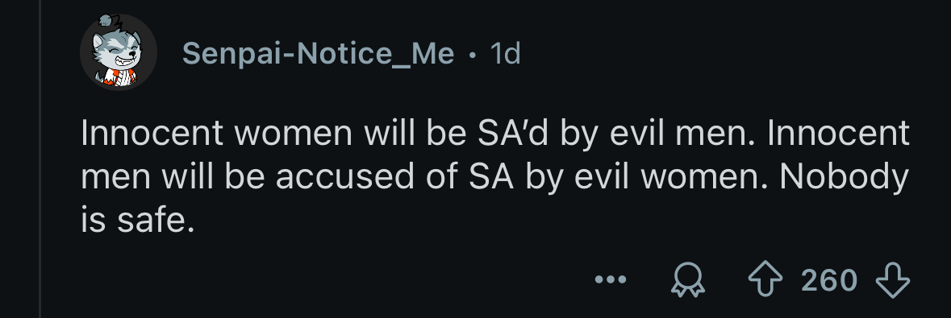The height and width of the screenshot is (318, 951).
Task: Click the dot separator before the timestamp
Action: click(x=473, y=56)
